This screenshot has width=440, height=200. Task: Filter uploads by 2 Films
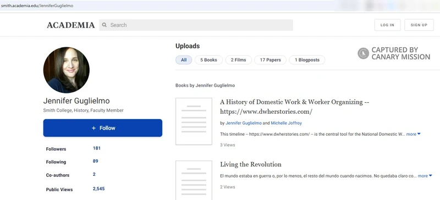point(239,60)
